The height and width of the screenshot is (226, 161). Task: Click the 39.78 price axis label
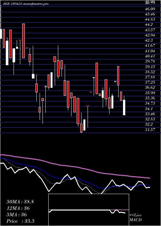(x=150, y=61)
